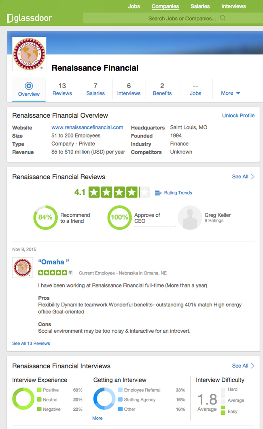Visit the www.renaissancefinancial.com website link
The width and height of the screenshot is (263, 429).
click(x=87, y=127)
